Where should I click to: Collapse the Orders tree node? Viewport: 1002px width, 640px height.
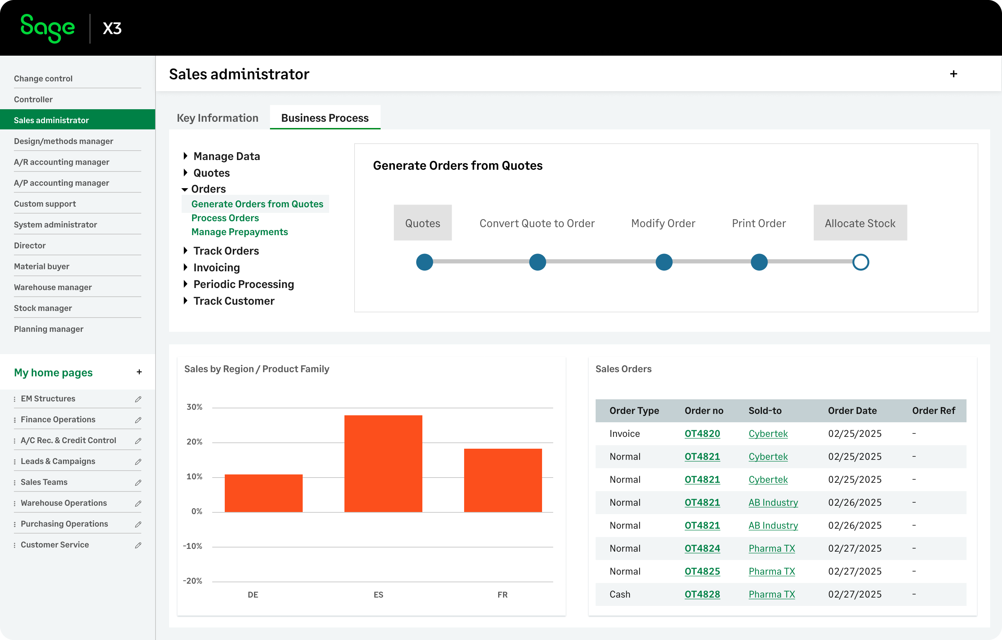pos(185,189)
